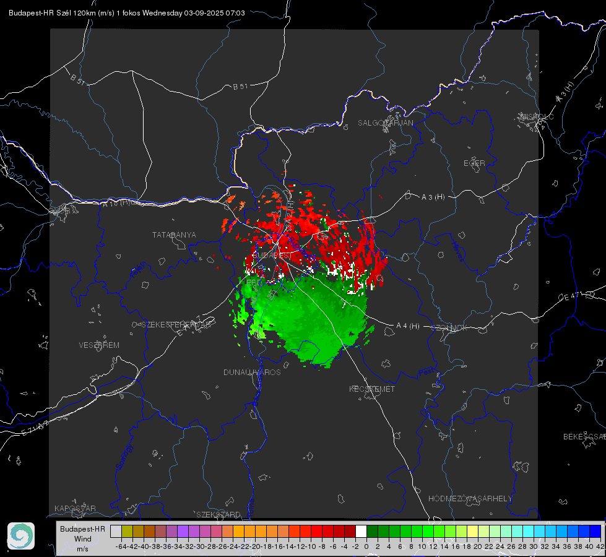Click the SZEKSZÁRD city label
This screenshot has height=557, width=606.
point(219,514)
